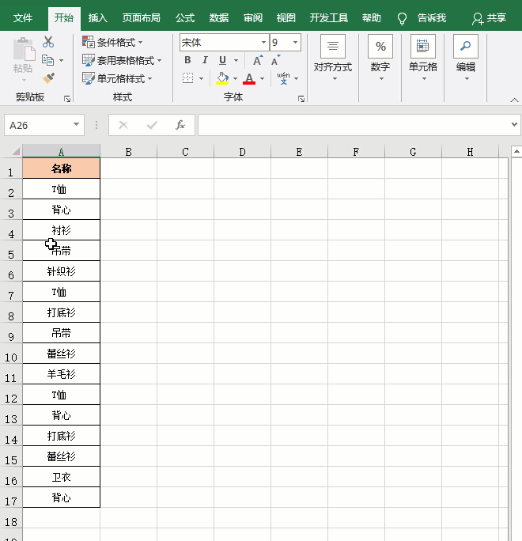
Task: Expand the underline style arrow
Action: tap(236, 60)
